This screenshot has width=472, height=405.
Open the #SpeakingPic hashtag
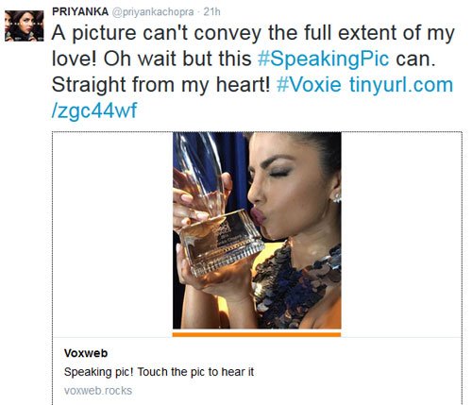coord(324,59)
